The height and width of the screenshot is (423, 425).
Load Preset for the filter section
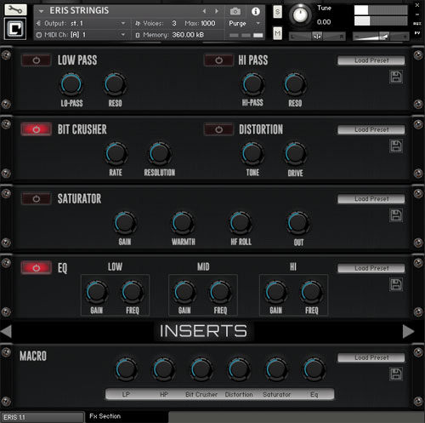371,60
